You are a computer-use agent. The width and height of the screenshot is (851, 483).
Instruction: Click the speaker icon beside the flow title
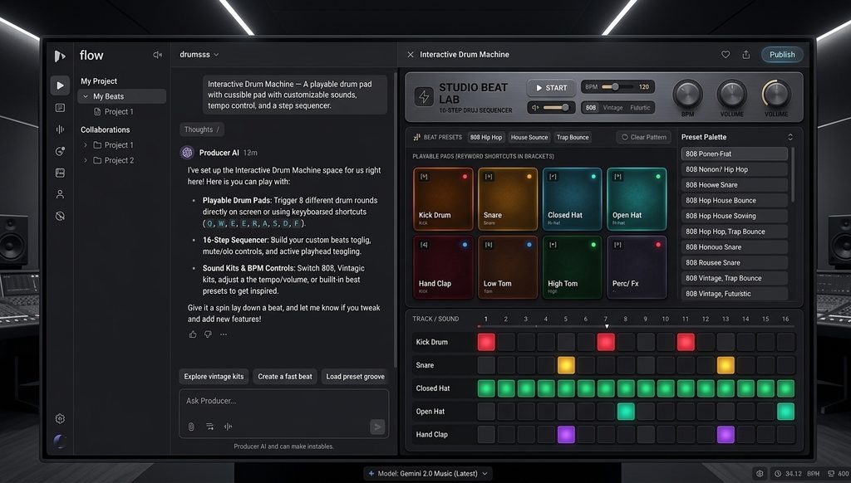157,55
